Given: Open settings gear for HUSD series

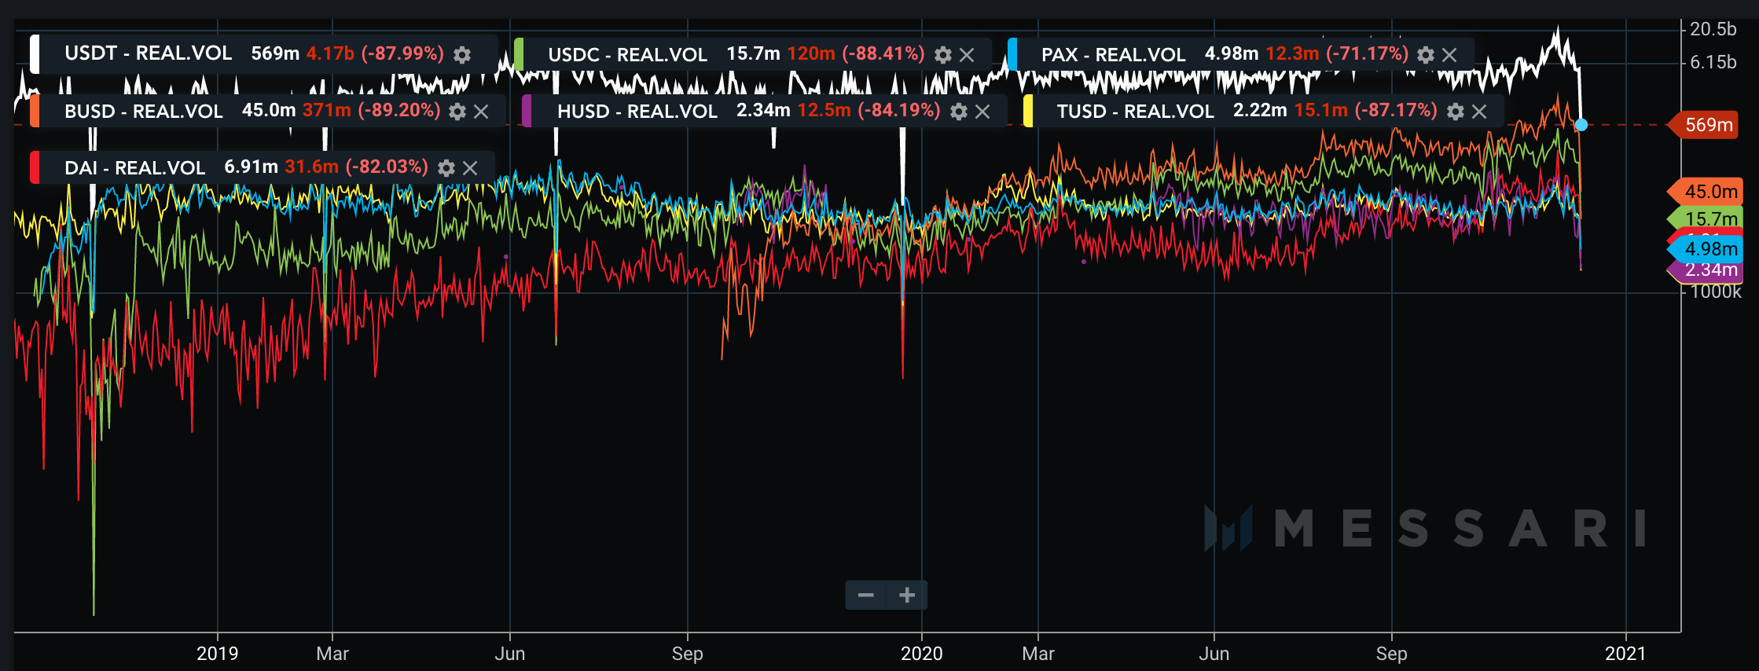Looking at the screenshot, I should click(x=958, y=112).
